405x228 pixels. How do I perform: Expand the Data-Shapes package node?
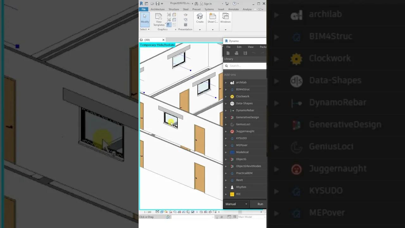[226, 103]
